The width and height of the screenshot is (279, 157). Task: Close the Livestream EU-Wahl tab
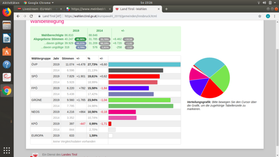tap(61, 9)
